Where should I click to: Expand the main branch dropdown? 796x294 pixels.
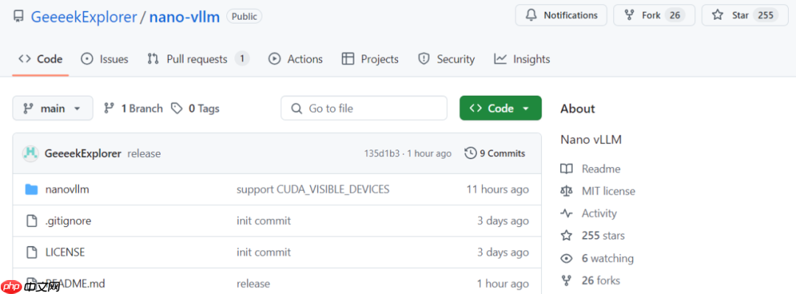(53, 108)
